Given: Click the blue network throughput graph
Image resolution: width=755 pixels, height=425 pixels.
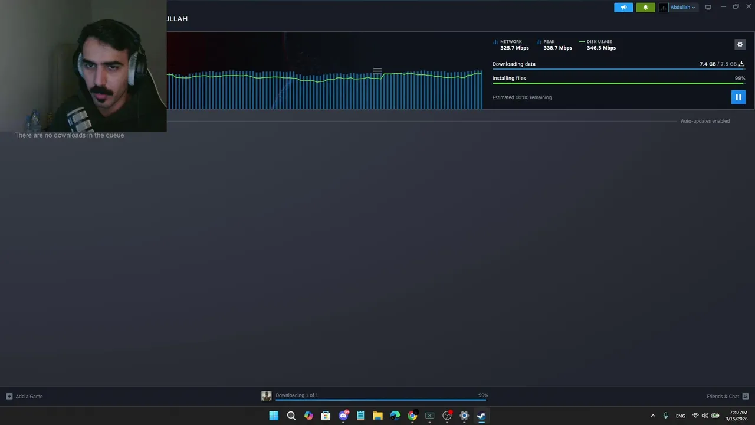Looking at the screenshot, I should tap(324, 90).
